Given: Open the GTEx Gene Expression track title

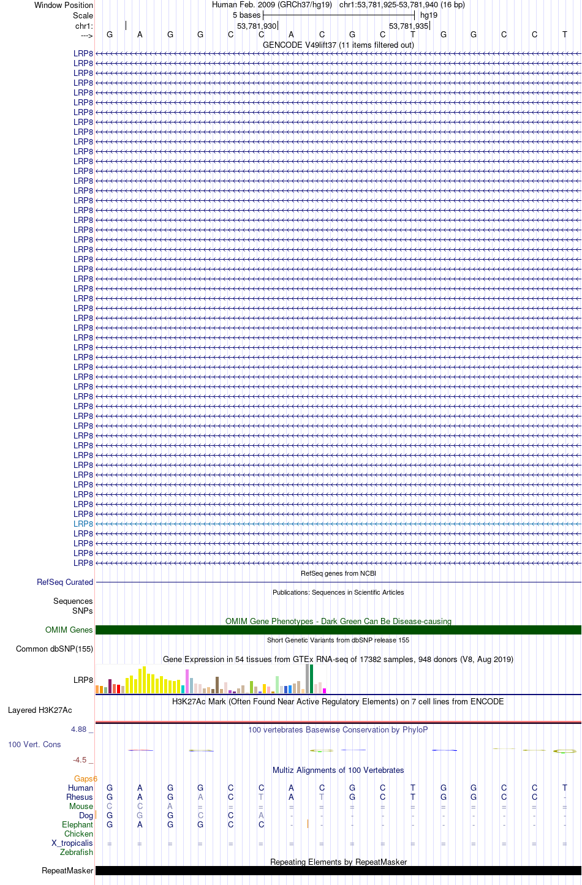Looking at the screenshot, I should (338, 659).
